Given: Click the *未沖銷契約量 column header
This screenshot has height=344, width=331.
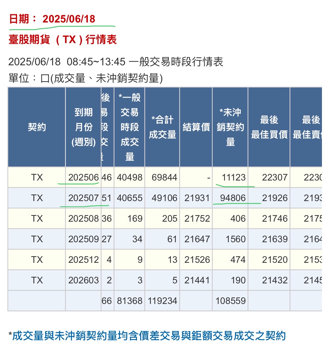Looking at the screenshot, I should click(230, 127).
